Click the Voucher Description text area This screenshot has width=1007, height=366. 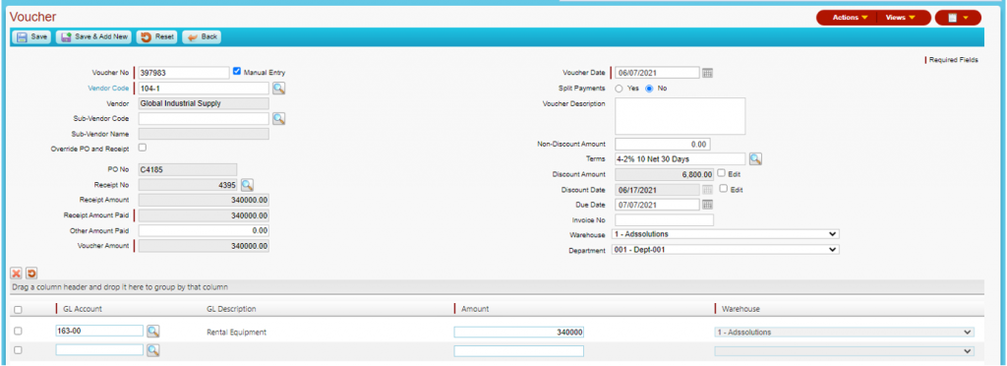681,116
